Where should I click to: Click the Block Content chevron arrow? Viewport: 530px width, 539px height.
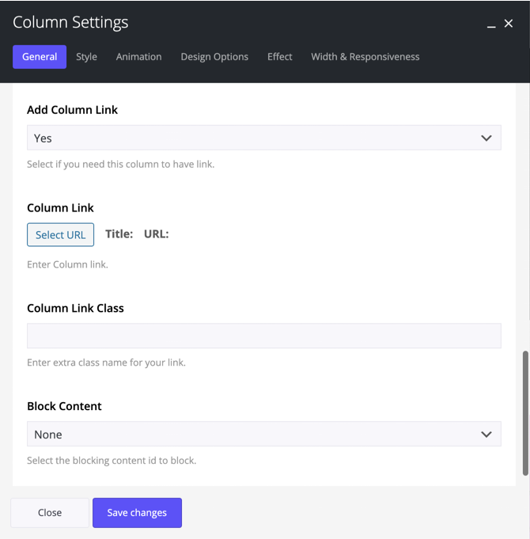(x=486, y=435)
